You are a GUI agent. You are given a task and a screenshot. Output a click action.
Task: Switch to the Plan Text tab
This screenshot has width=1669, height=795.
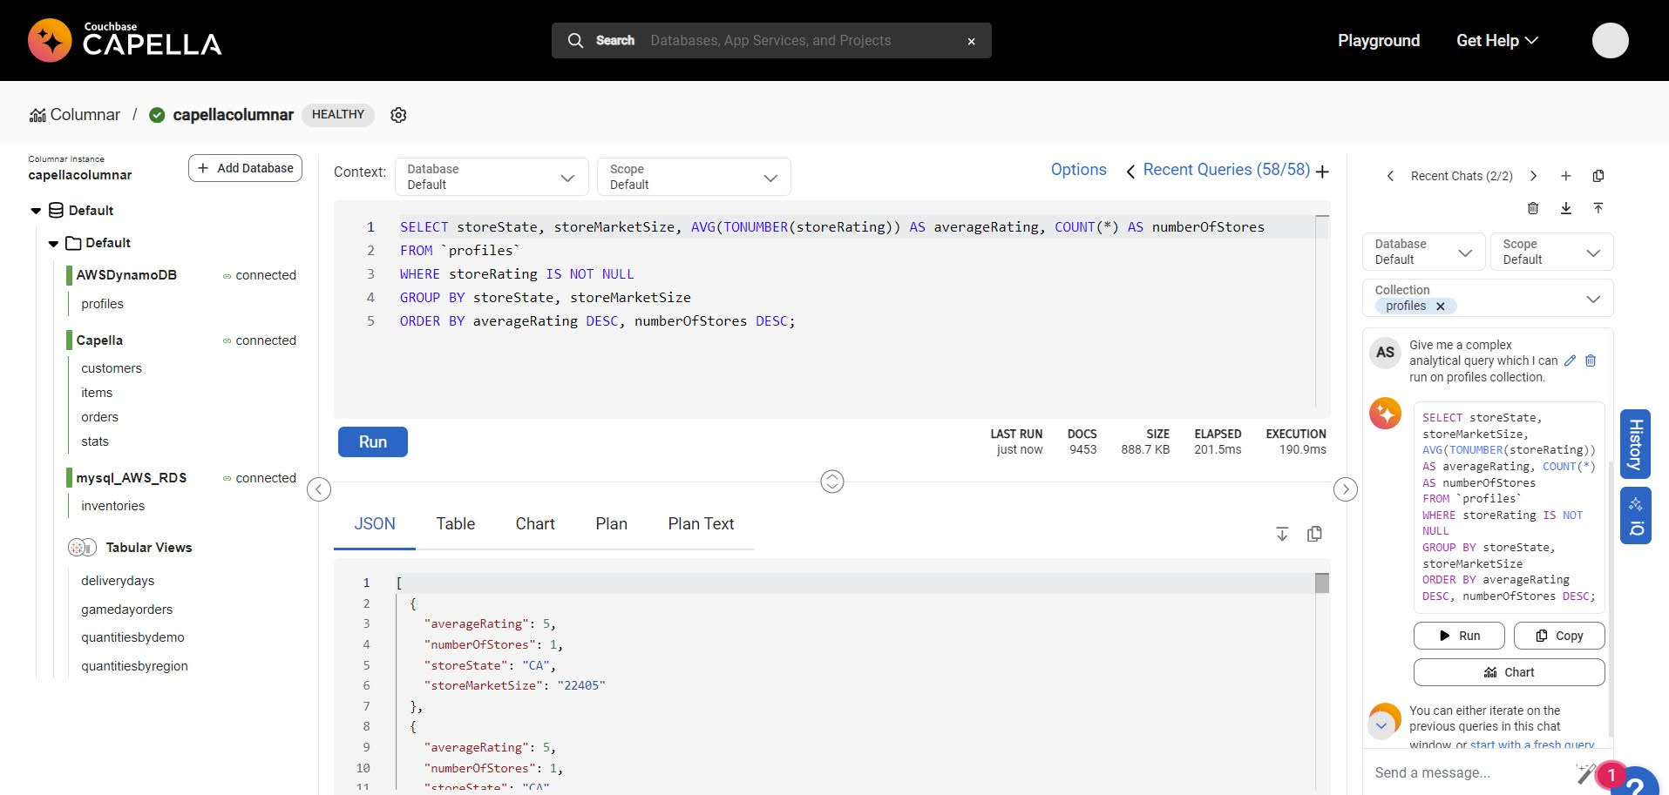click(x=701, y=524)
